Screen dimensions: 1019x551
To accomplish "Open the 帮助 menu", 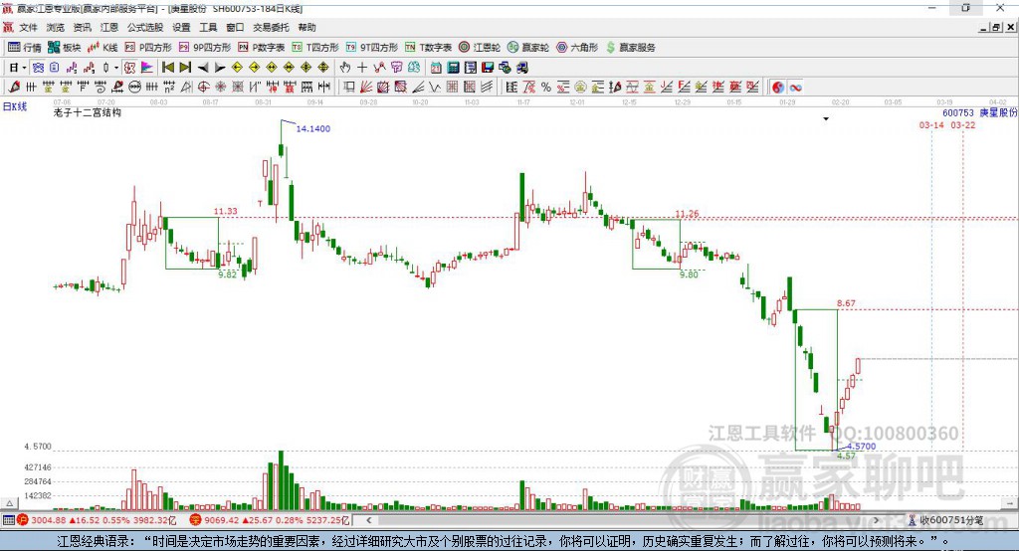I will click(x=306, y=27).
